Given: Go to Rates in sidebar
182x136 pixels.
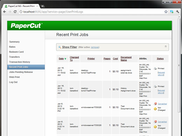Looking at the screenshot, I should click(12, 47).
